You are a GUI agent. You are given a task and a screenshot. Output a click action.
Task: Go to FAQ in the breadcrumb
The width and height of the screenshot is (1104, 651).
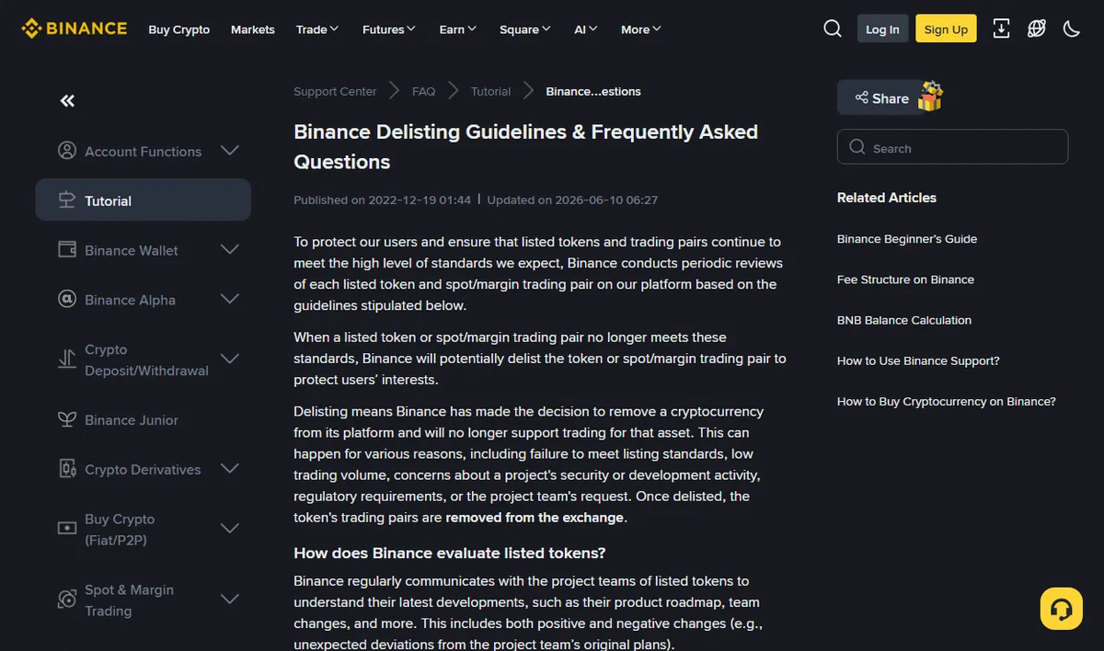pyautogui.click(x=423, y=91)
